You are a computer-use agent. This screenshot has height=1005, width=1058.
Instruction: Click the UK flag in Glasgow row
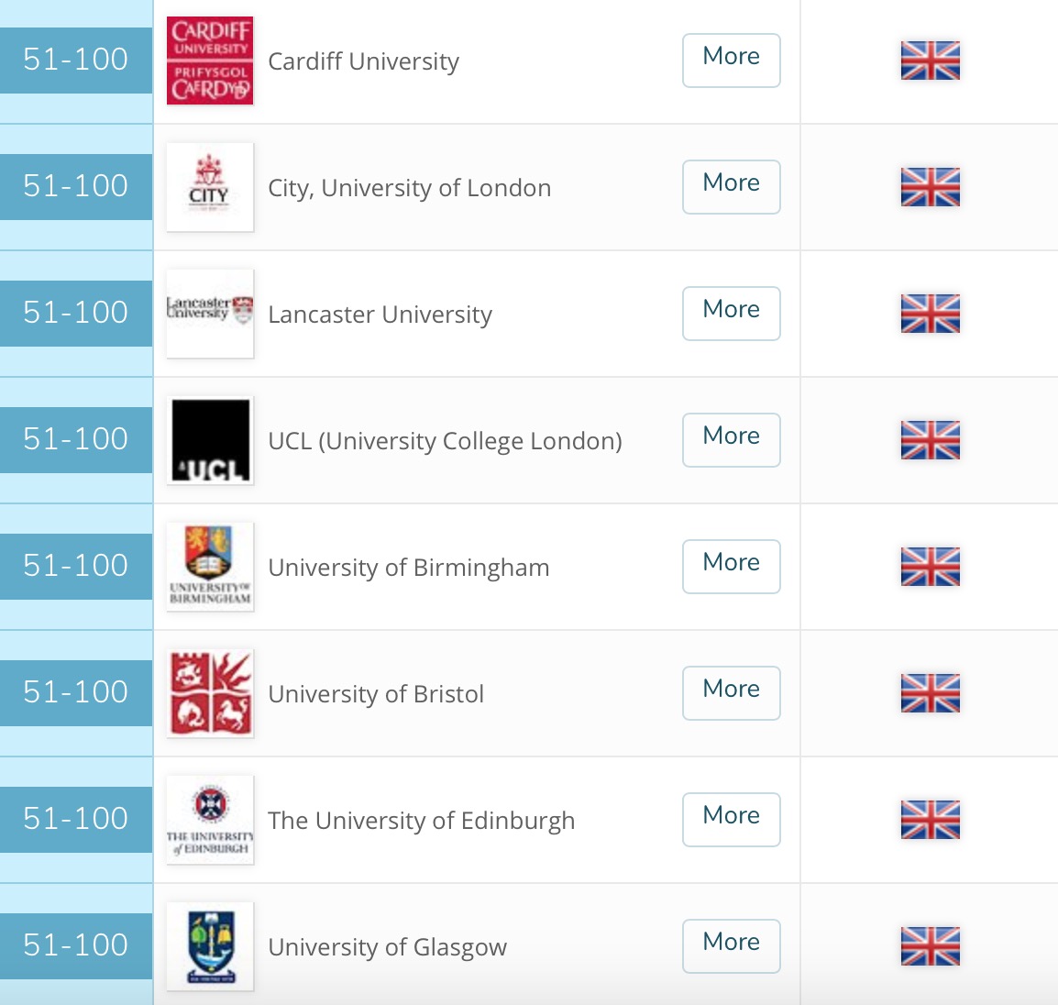coord(930,946)
